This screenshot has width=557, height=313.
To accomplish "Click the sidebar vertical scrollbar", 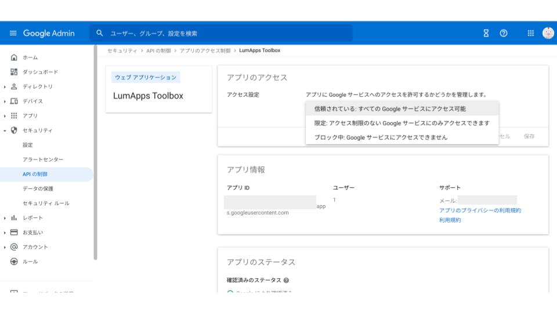I will tap(95, 152).
